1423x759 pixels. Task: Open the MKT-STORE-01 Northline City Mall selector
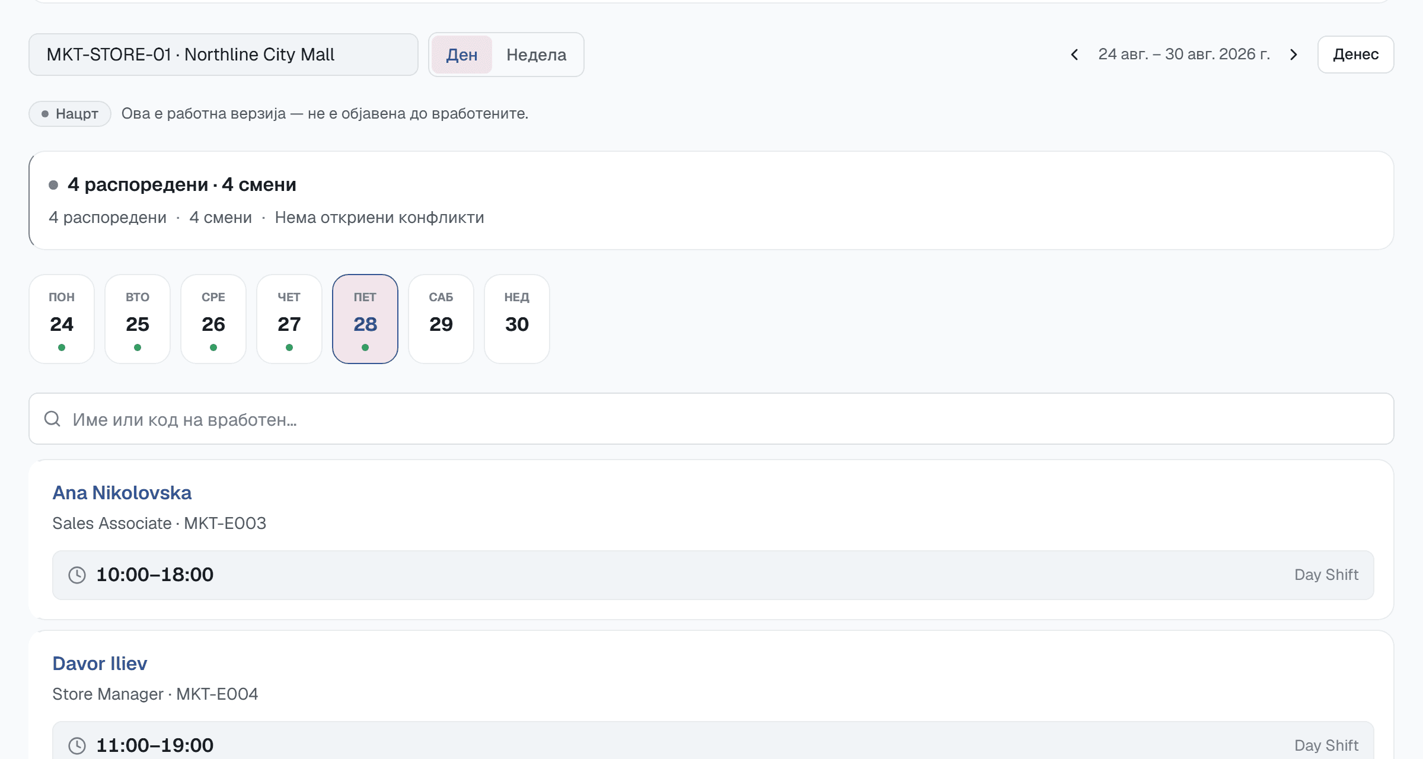pos(224,55)
